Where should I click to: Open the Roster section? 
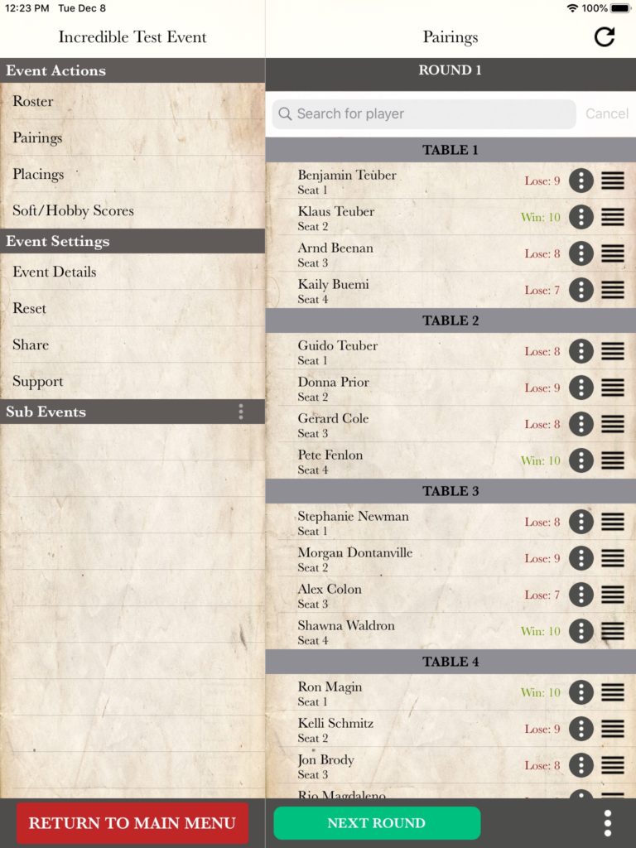(x=132, y=101)
